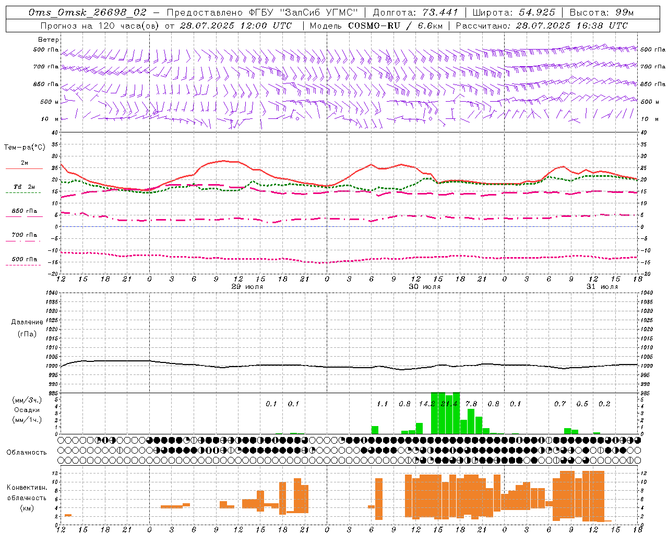
Task: Click the precipitation value "7.8"
Action: pyautogui.click(x=471, y=404)
